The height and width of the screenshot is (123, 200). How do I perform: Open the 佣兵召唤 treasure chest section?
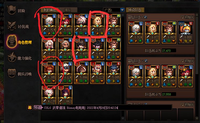coord(19,74)
